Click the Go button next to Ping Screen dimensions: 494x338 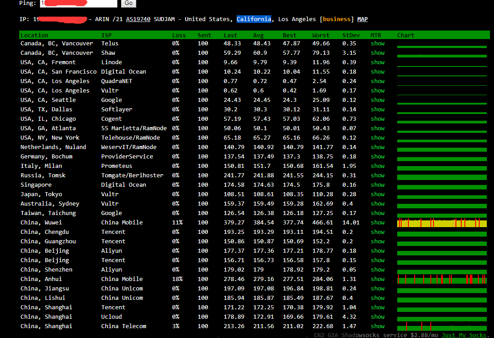pyautogui.click(x=129, y=3)
